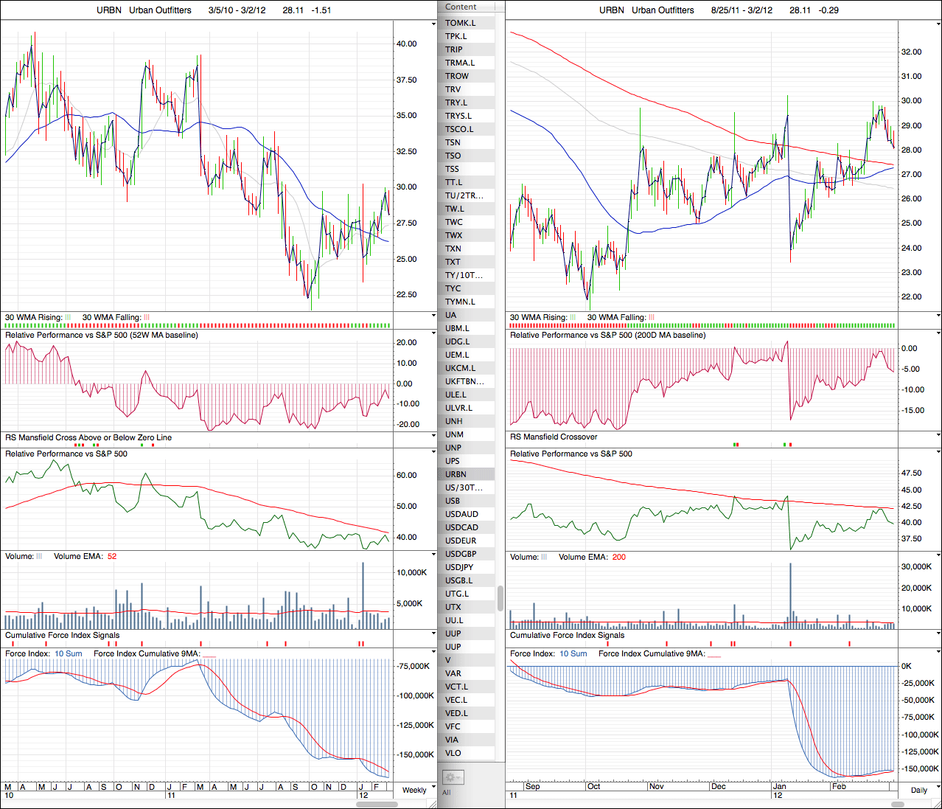Click the All list label below the gear
The width and height of the screenshot is (942, 809).
pyautogui.click(x=447, y=793)
